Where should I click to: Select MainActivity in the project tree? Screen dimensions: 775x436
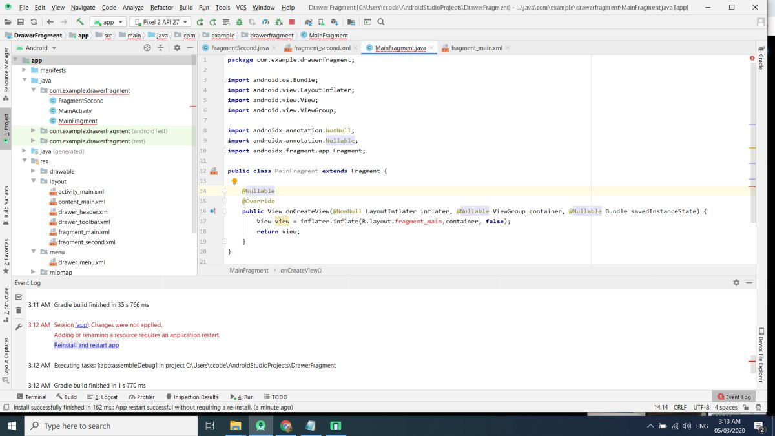coord(75,111)
